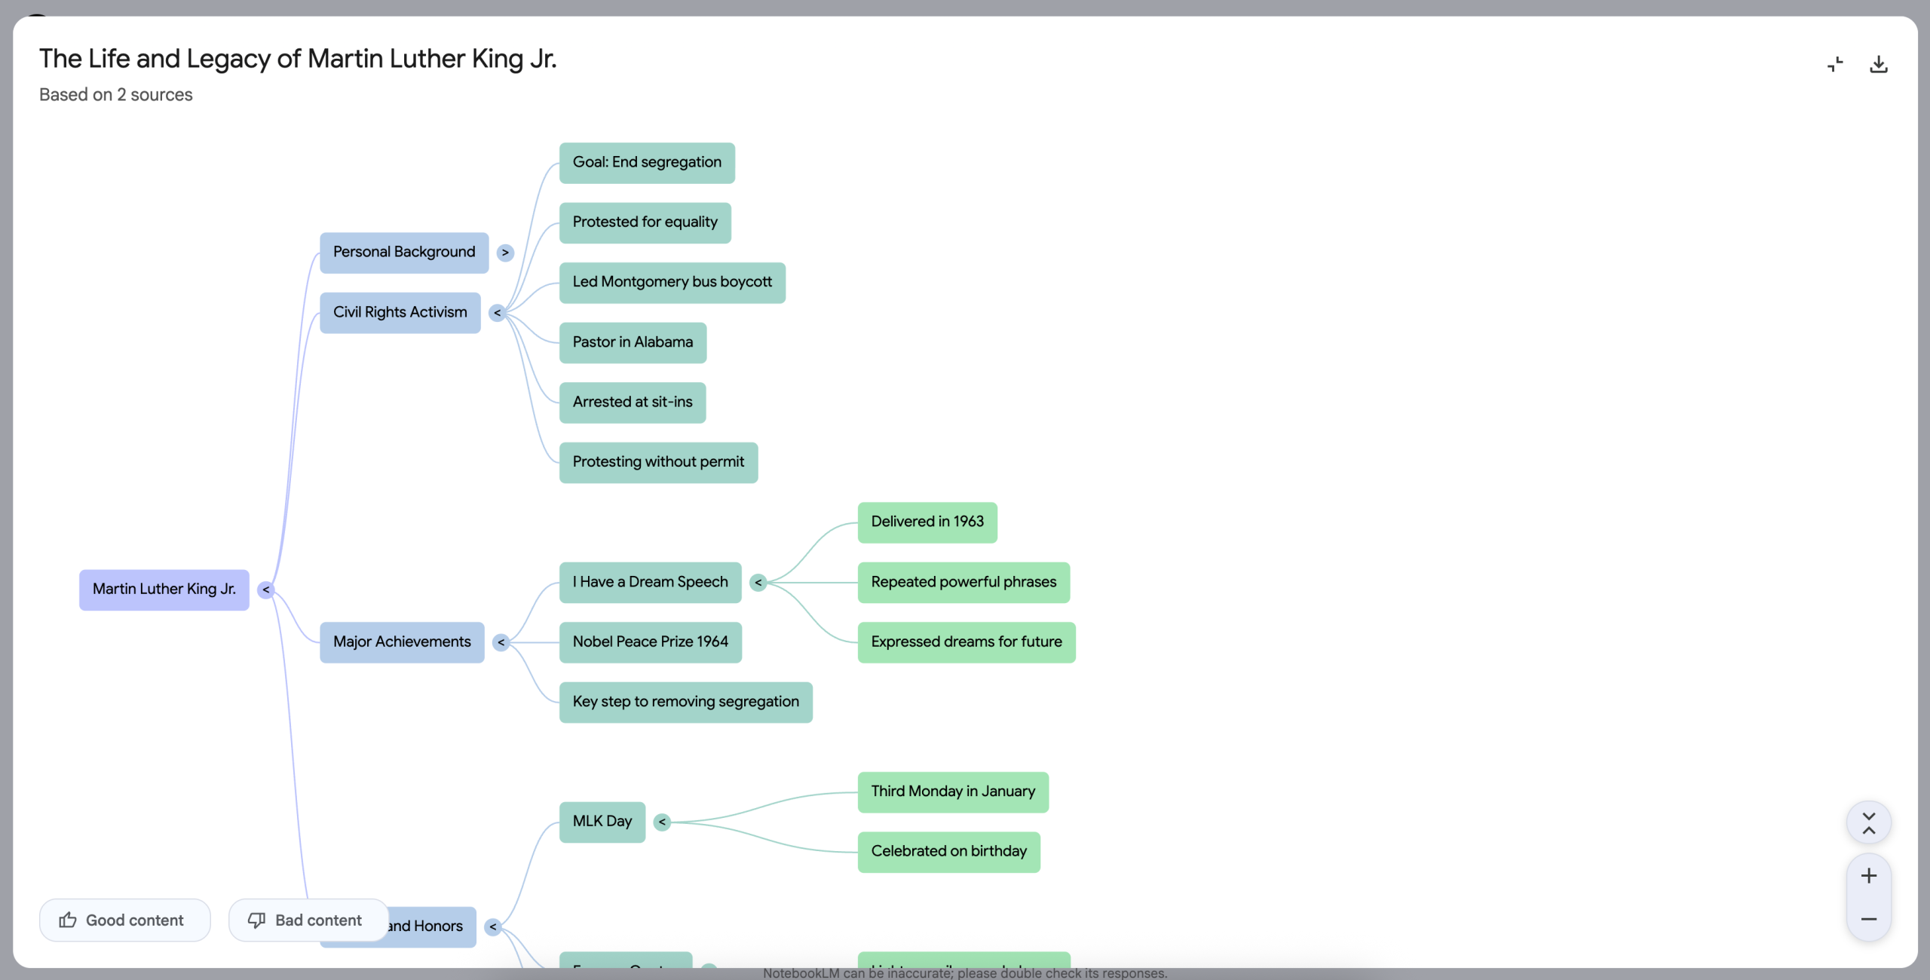Screen dimensions: 1930x980
Task: Collapse the Martin Luther King Jr. root arrow
Action: [x=265, y=590]
